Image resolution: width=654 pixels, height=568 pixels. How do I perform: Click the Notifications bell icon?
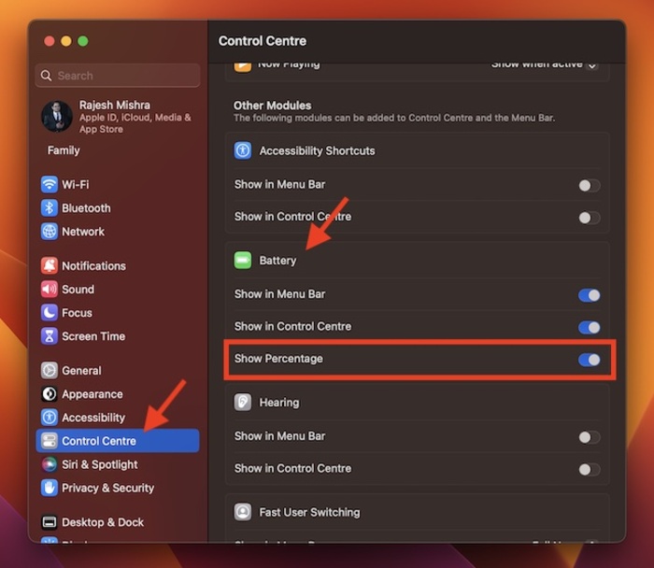(x=50, y=265)
